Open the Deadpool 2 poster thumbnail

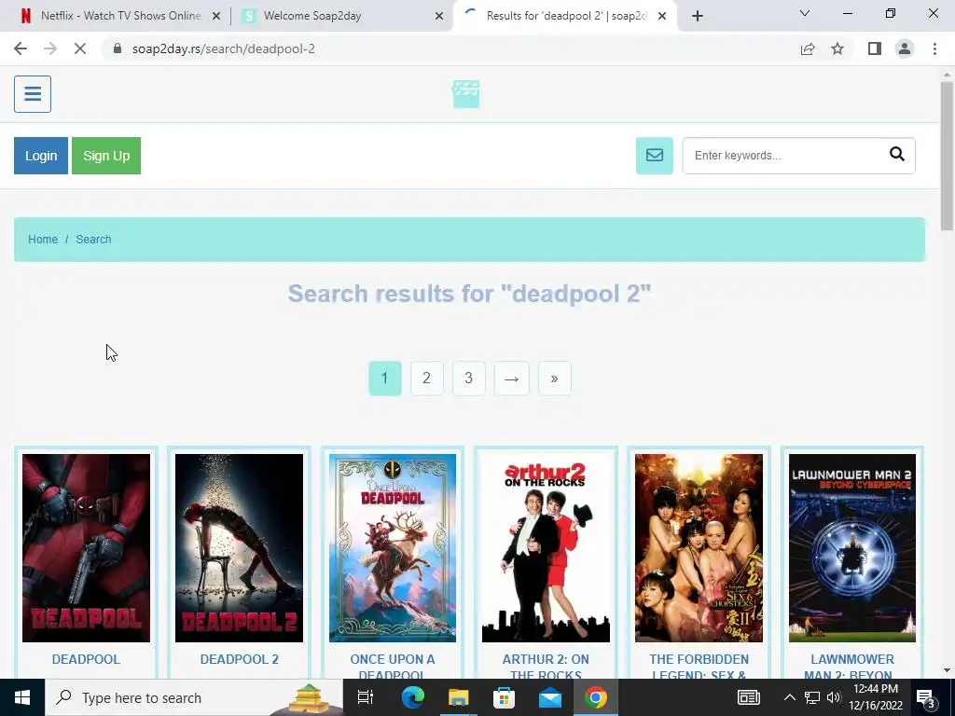pyautogui.click(x=239, y=548)
